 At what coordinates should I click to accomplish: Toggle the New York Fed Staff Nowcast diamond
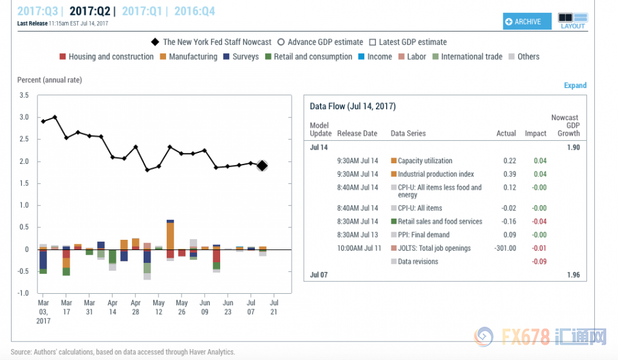(x=155, y=42)
